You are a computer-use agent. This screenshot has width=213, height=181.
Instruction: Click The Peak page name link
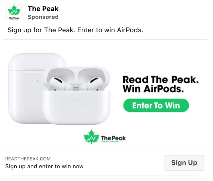coord(43,9)
